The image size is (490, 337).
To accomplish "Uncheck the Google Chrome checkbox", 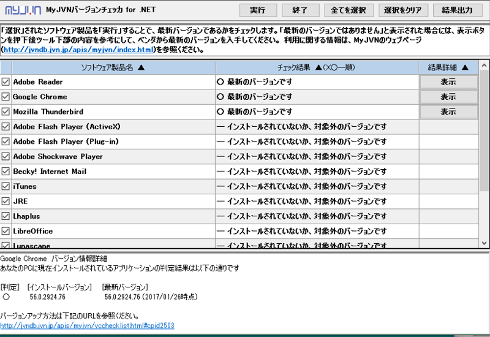I will point(6,97).
